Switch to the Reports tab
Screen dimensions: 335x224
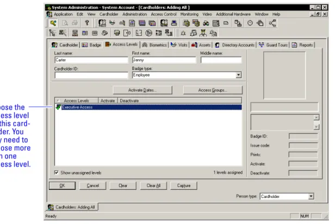point(302,45)
